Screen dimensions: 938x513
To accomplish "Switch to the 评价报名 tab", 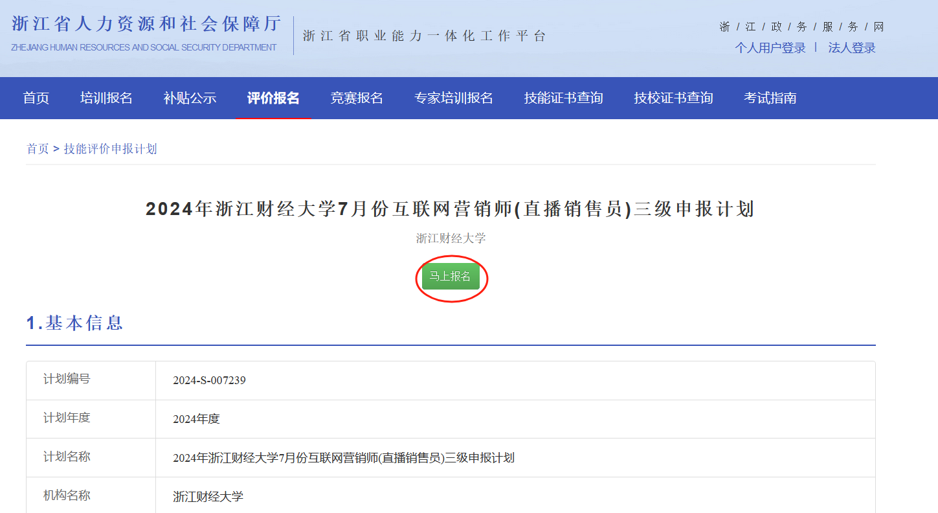I will click(273, 98).
